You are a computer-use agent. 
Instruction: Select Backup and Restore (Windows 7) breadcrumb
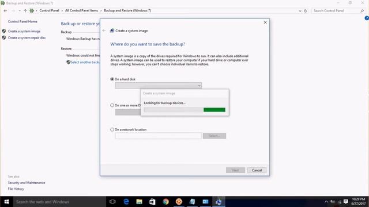tap(127, 10)
